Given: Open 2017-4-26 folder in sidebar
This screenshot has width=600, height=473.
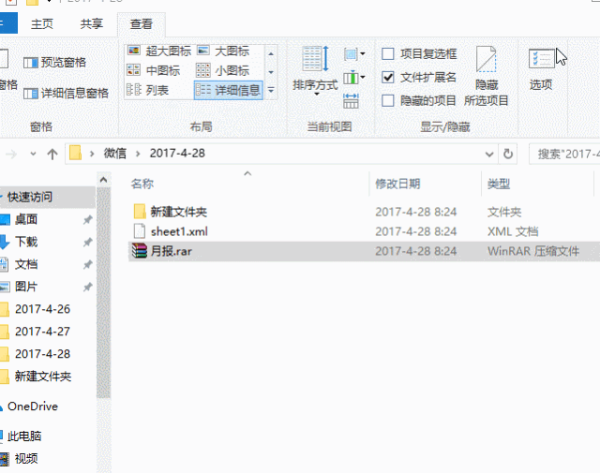Looking at the screenshot, I should (x=42, y=309).
